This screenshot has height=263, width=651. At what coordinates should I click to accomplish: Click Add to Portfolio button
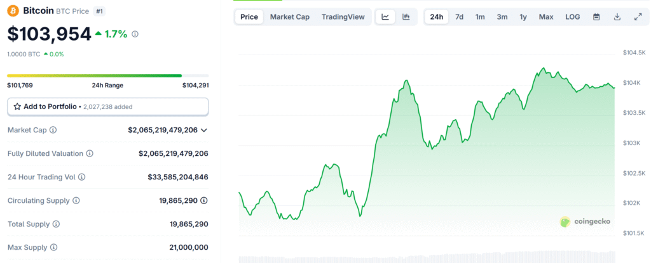click(107, 107)
